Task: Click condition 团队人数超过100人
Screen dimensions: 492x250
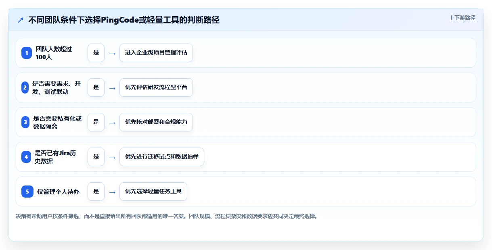Action: point(54,53)
